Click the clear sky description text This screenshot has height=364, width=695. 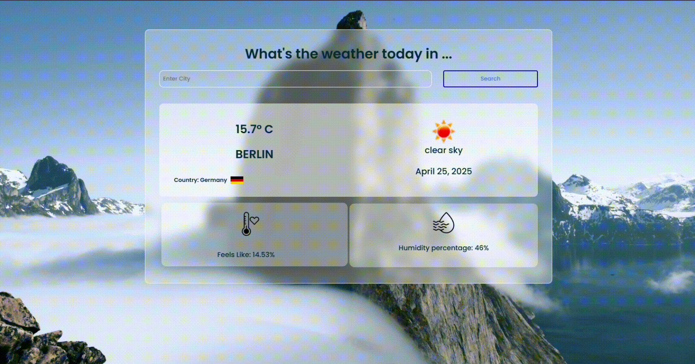pyautogui.click(x=443, y=150)
